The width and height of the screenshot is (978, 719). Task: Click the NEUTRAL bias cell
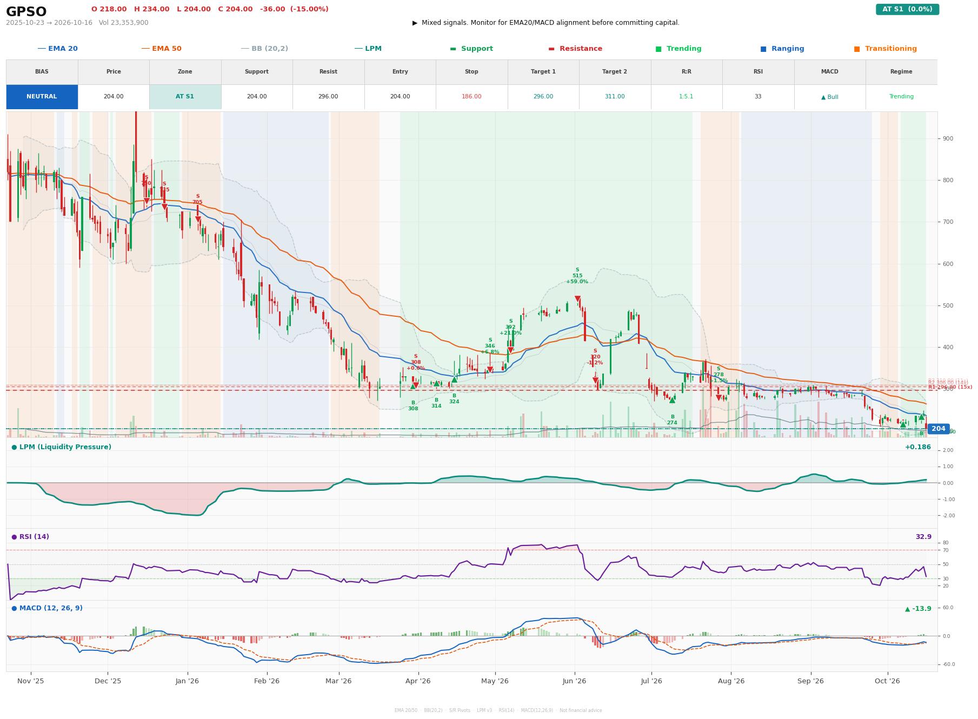click(42, 97)
